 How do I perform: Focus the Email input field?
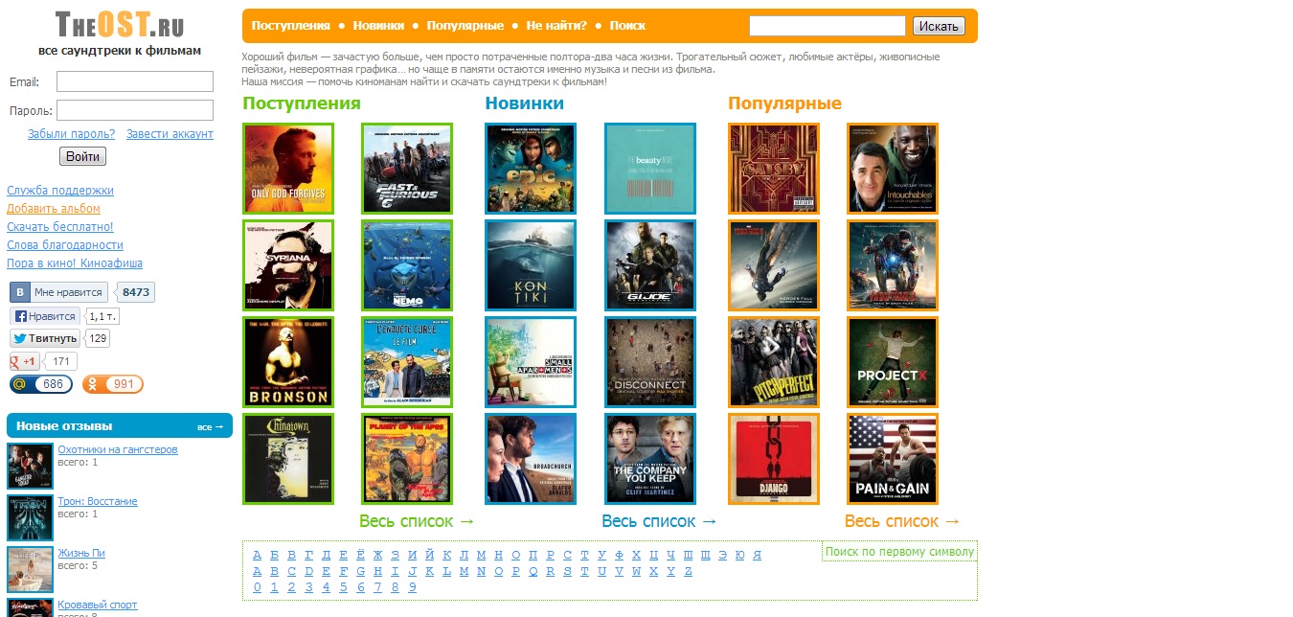135,81
